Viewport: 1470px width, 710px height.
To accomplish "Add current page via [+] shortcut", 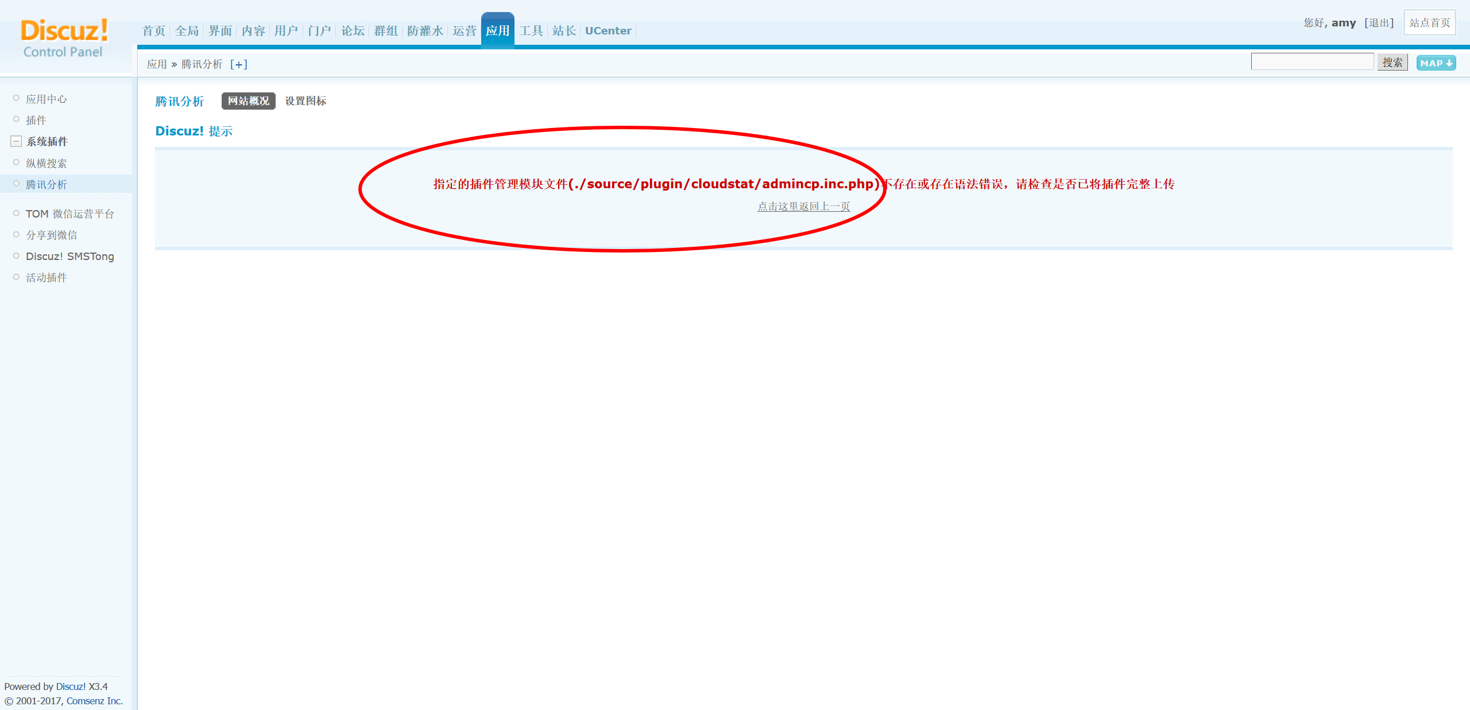I will [239, 64].
